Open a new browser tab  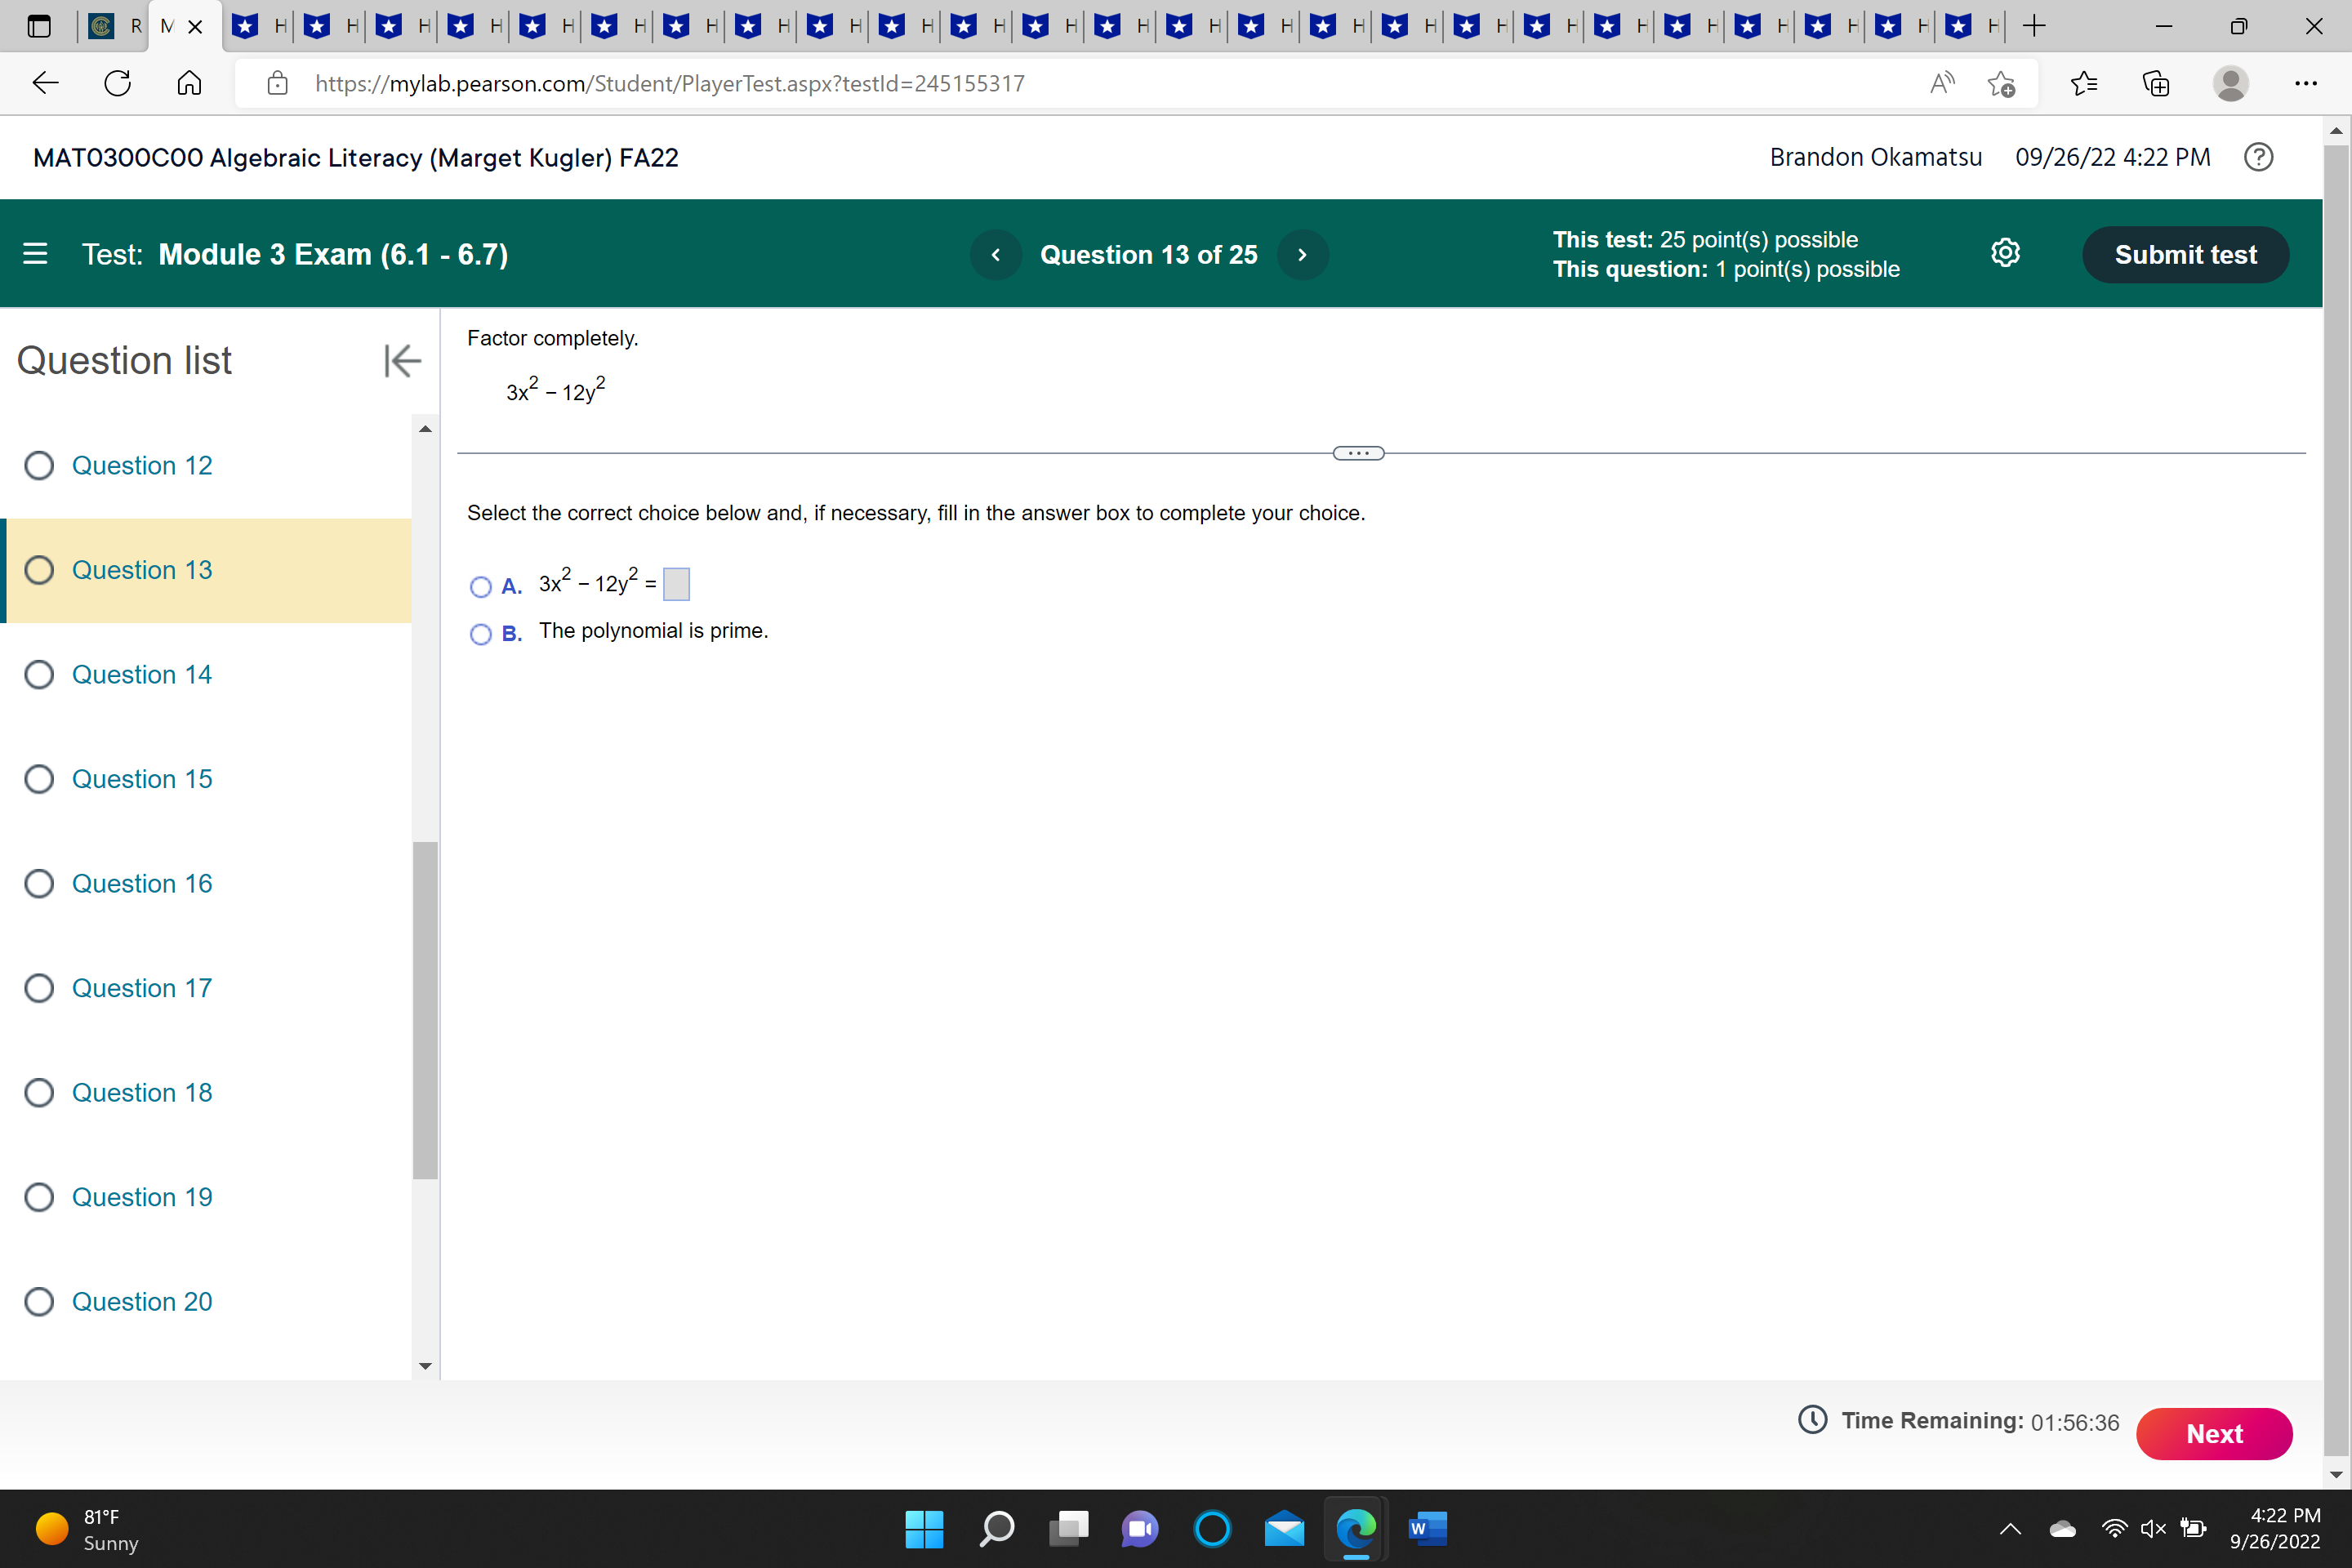(x=2033, y=27)
